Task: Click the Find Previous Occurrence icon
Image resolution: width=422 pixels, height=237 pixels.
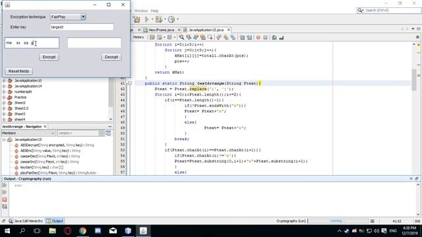Action: click(x=189, y=38)
